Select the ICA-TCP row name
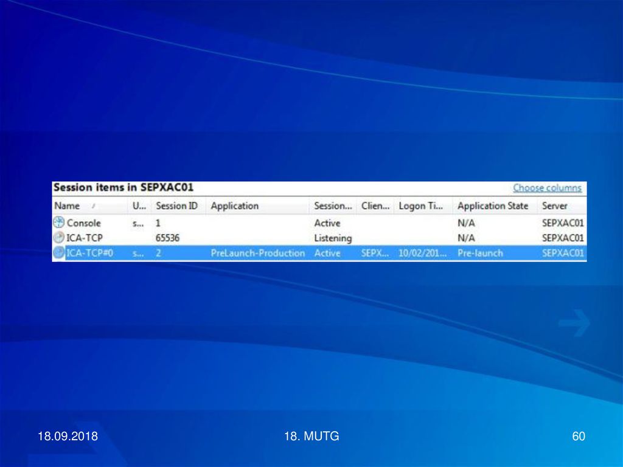Image resolution: width=623 pixels, height=467 pixels. pos(84,238)
